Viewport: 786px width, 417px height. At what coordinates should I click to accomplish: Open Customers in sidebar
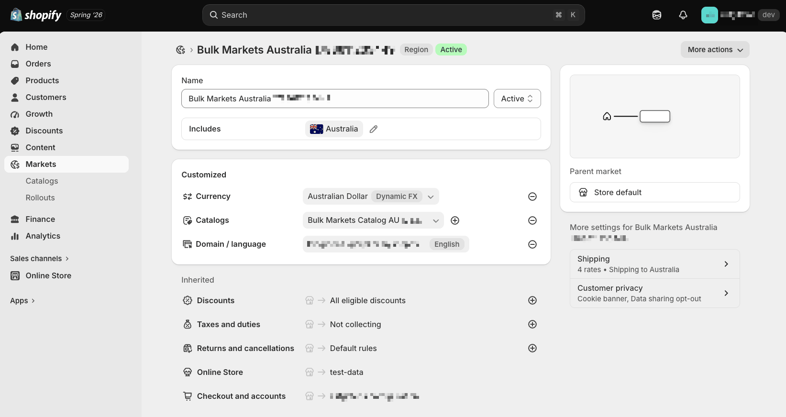(x=66, y=97)
